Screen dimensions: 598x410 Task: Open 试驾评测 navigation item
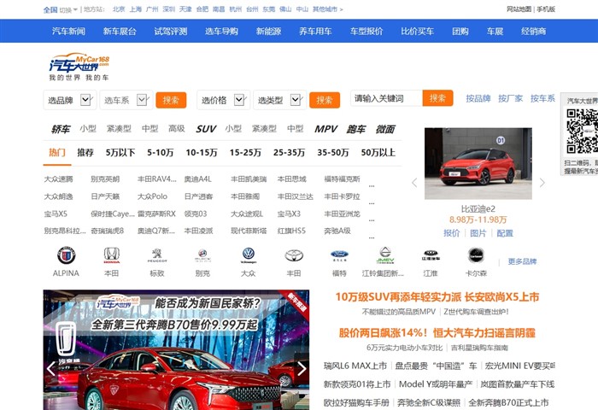click(x=171, y=31)
